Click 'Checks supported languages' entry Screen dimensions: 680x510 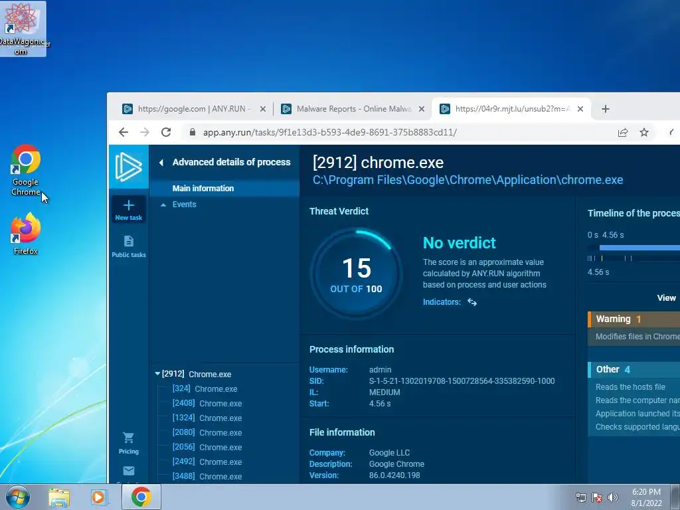[637, 427]
